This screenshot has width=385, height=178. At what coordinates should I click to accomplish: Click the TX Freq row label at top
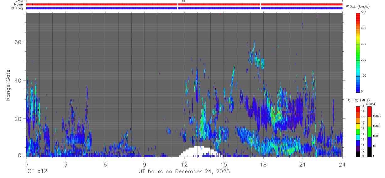point(17,8)
